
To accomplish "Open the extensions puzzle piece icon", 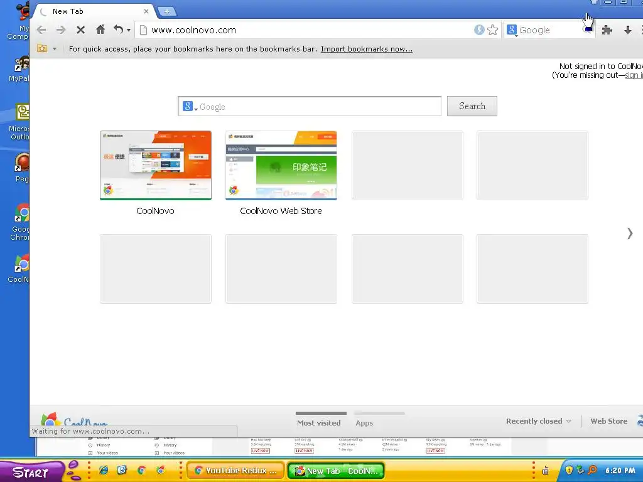I will pyautogui.click(x=607, y=30).
